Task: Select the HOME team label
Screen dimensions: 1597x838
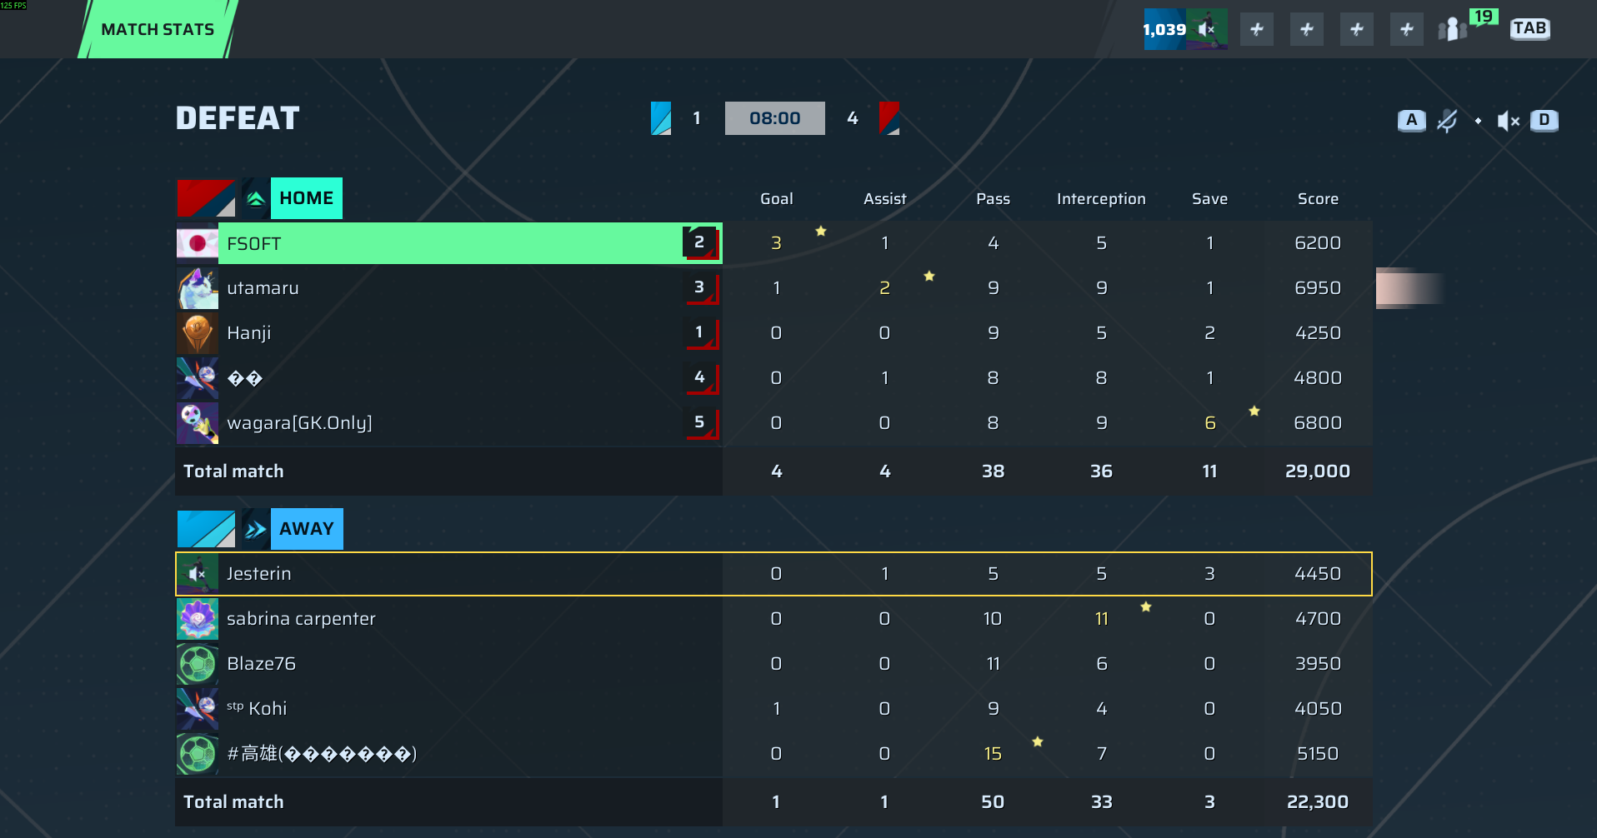Action: pyautogui.click(x=307, y=198)
